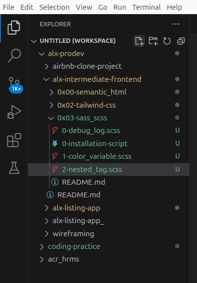Open the Terminal menu
This screenshot has width=197, height=283.
point(146,7)
